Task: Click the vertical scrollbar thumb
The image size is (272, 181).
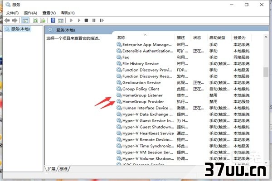Action: 266,72
